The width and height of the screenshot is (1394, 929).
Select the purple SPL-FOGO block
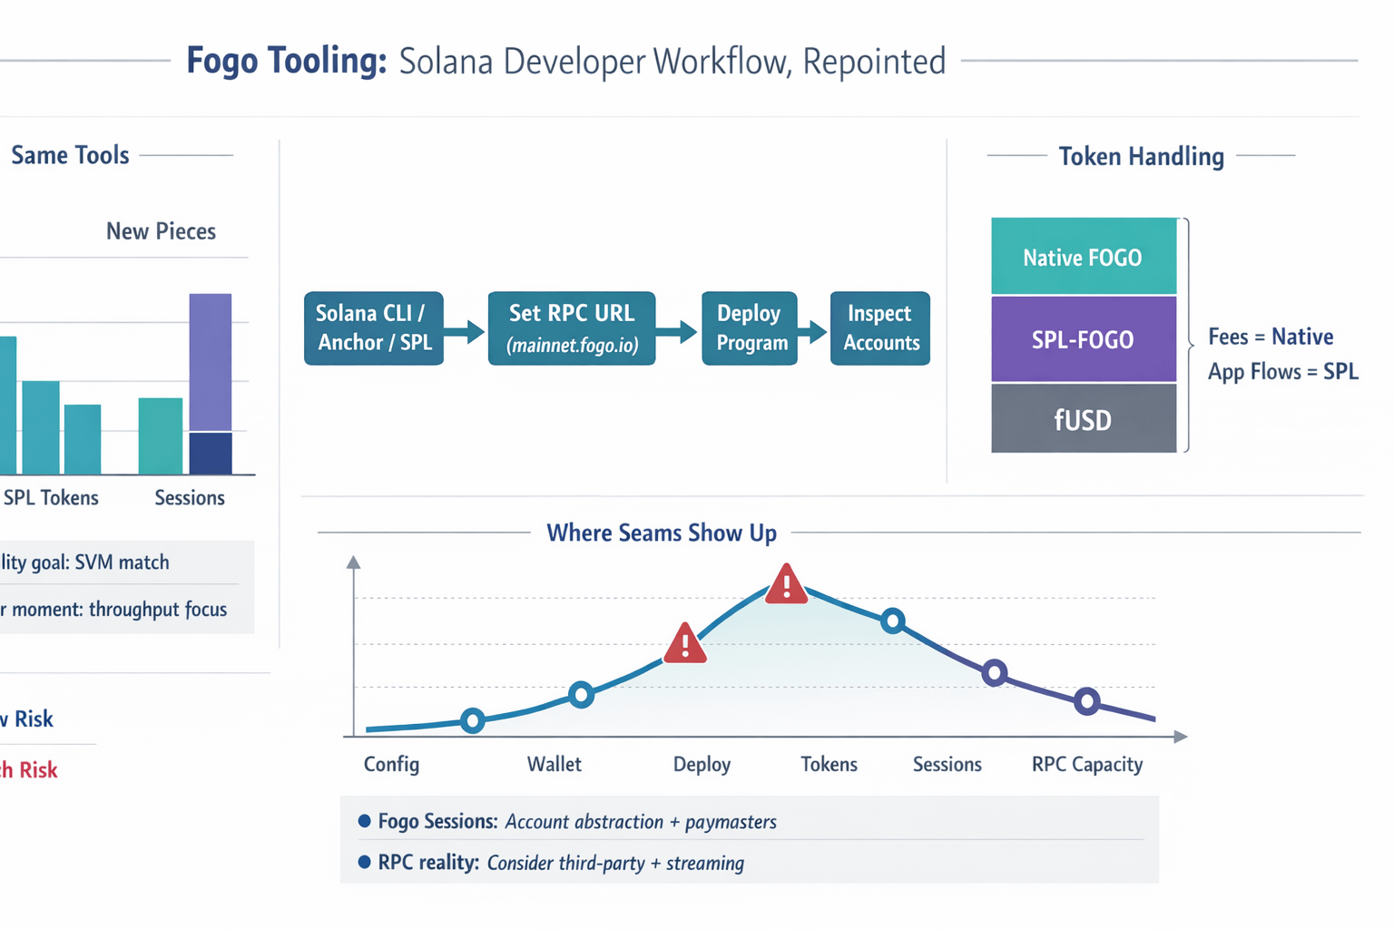point(1084,339)
